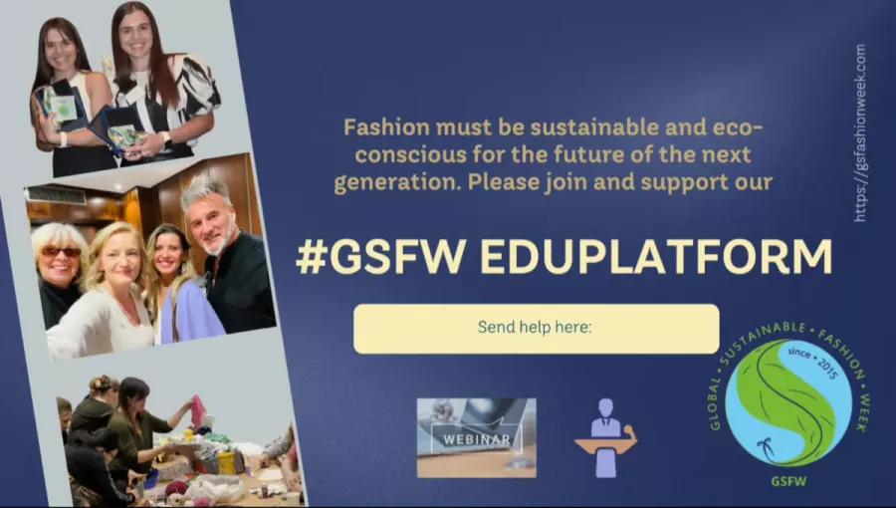Open the WEBINAR thumbnail image

pos(477,437)
